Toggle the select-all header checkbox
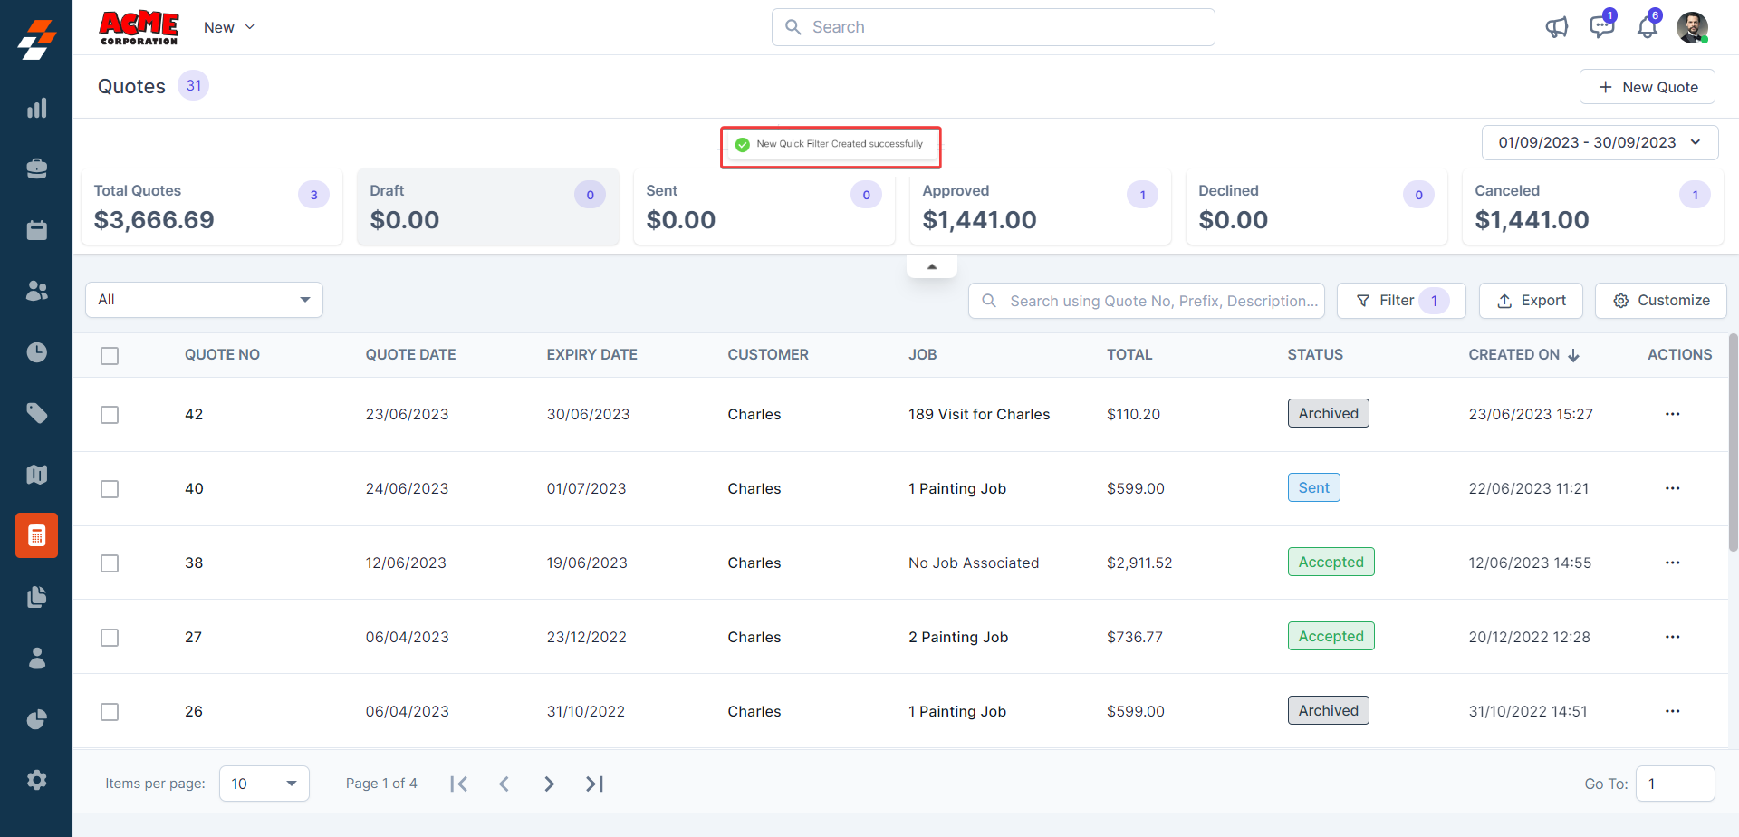1739x837 pixels. (110, 356)
